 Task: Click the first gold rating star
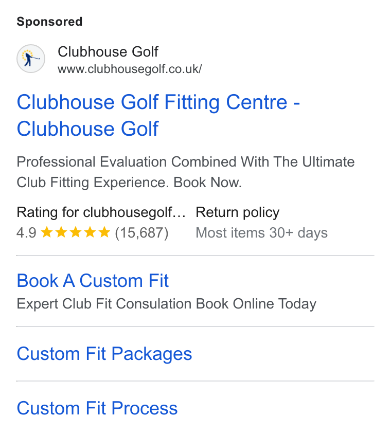click(x=47, y=232)
